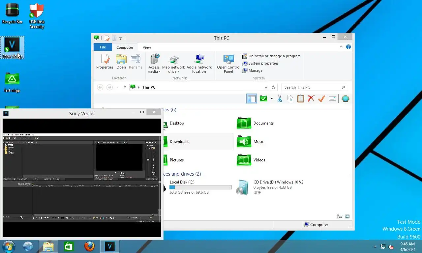Click the orange checkmark toolbar icon
The width and height of the screenshot is (422, 253).
[x=321, y=98]
